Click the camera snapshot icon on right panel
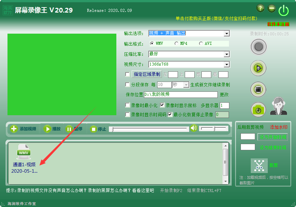The image size is (296, 207). point(258,109)
